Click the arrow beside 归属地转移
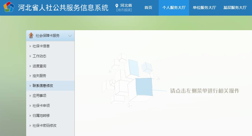 pos(30,116)
